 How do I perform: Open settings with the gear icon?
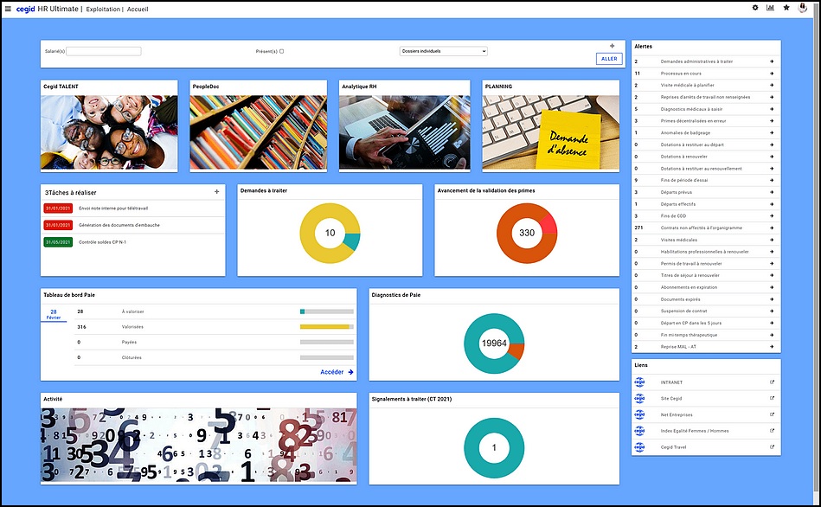755,8
